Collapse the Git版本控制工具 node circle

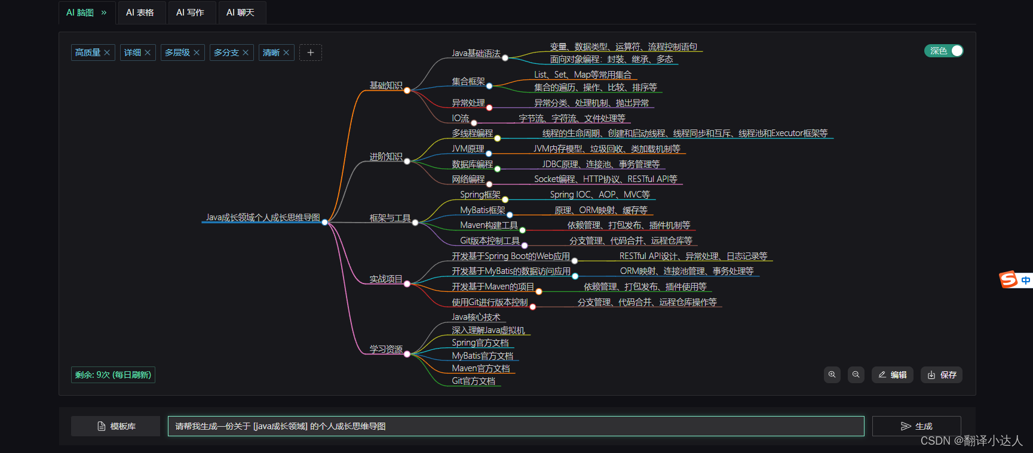pyautogui.click(x=525, y=245)
